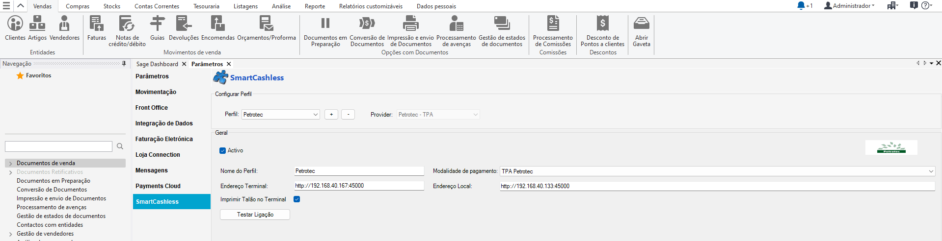942x241 pixels.
Task: Open Processamento de avenças ribbon icon
Action: 457,31
